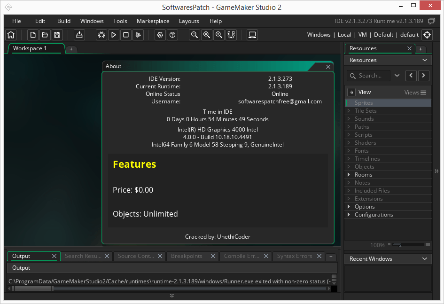Expand the Rooms tree node
Screen dimensions: 444x304
(349, 175)
